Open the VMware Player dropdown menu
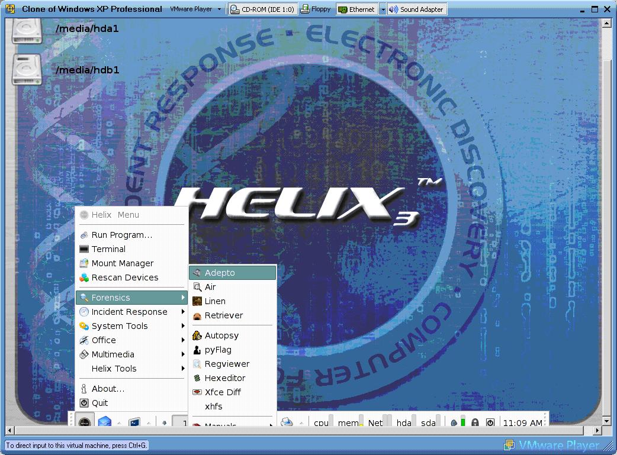The image size is (617, 455). click(195, 9)
